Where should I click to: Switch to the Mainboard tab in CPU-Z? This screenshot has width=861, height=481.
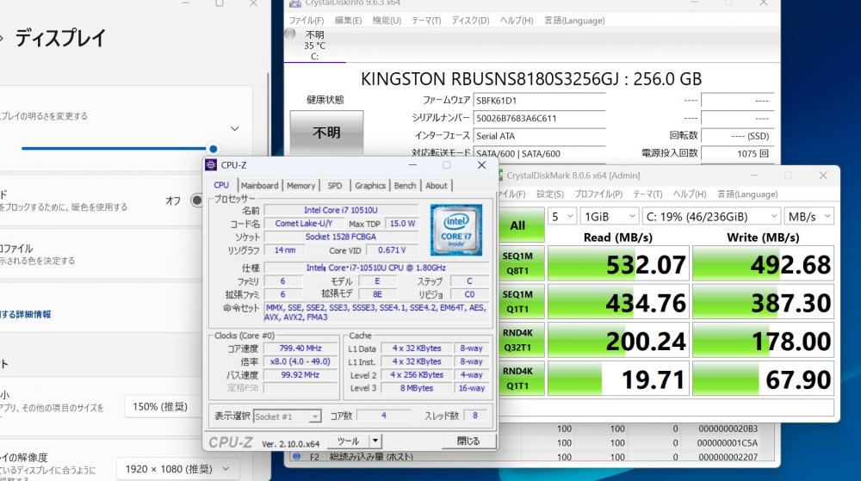click(260, 185)
